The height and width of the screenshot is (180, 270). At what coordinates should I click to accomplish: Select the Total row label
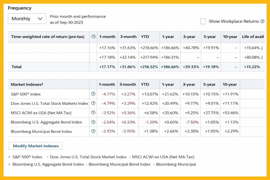point(17,67)
